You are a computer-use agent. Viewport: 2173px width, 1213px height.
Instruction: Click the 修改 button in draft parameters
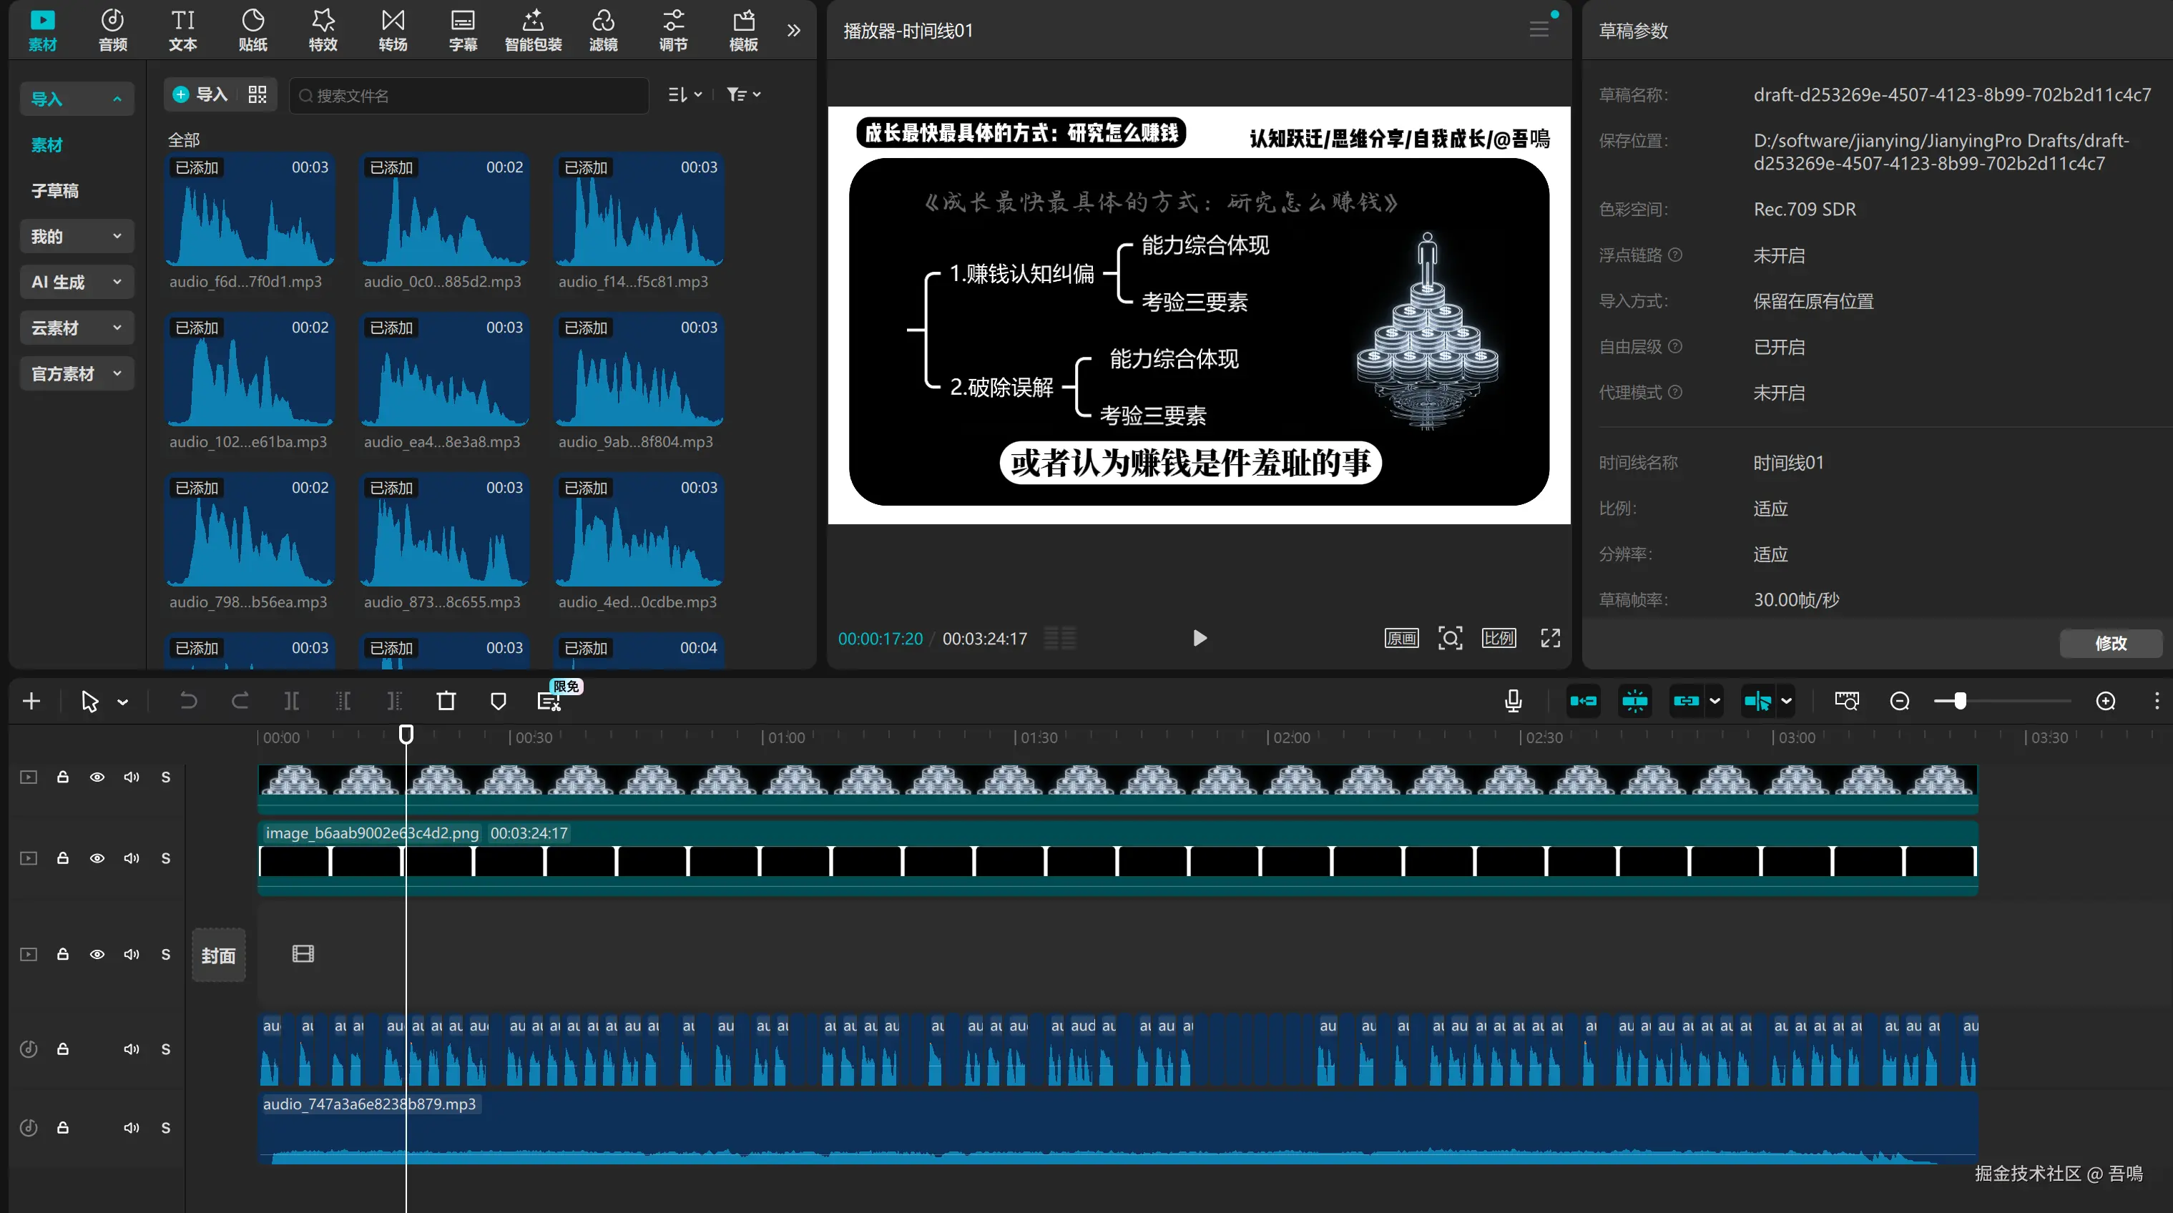coord(2110,643)
